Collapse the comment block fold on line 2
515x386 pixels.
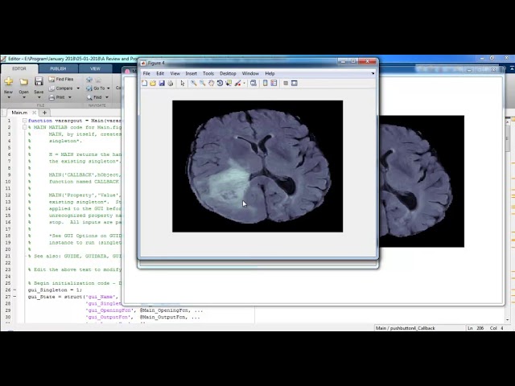tap(25, 127)
